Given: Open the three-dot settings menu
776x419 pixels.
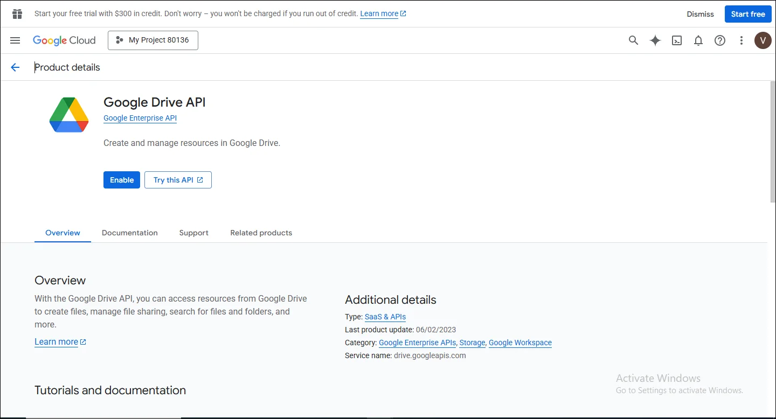Looking at the screenshot, I should point(742,40).
